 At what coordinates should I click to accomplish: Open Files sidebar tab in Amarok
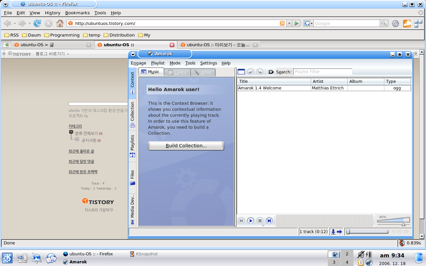coord(132,178)
